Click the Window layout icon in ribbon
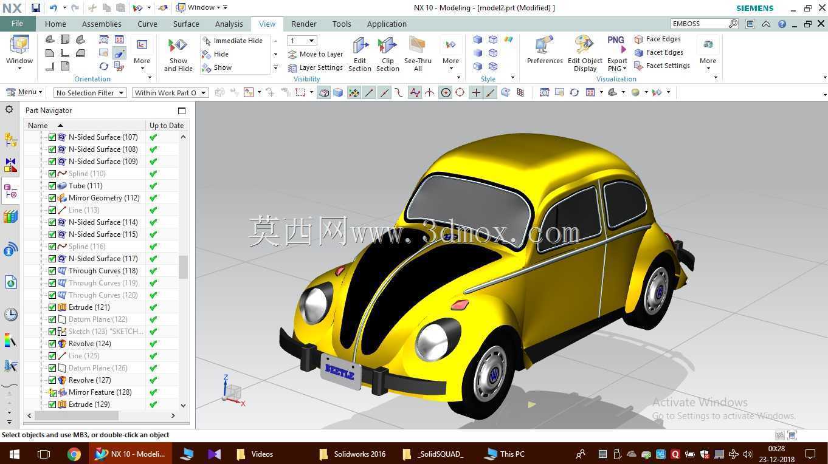 (19, 46)
